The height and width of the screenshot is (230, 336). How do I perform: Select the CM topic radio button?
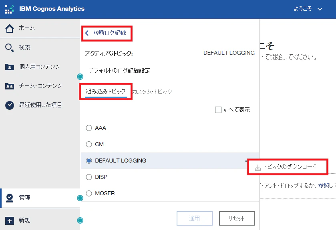click(89, 144)
